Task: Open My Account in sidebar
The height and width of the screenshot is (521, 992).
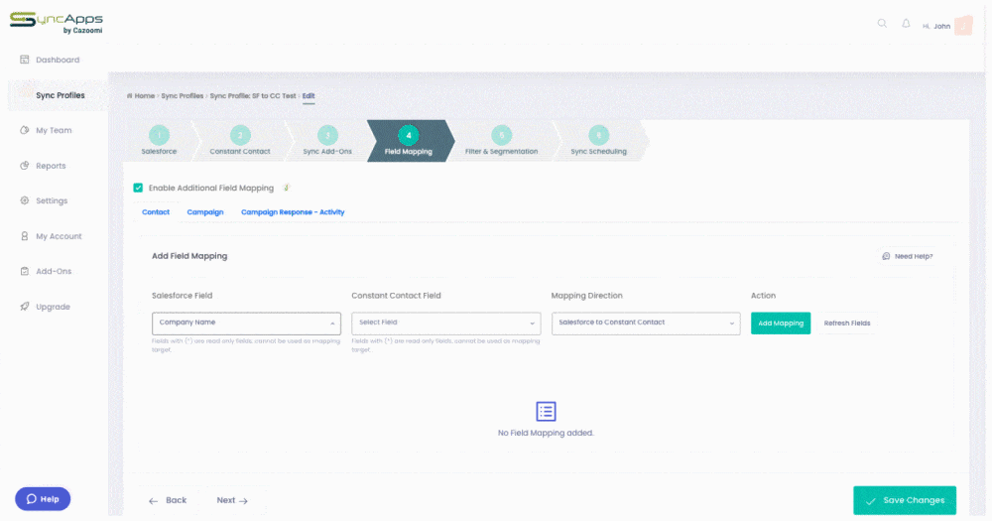Action: (59, 236)
